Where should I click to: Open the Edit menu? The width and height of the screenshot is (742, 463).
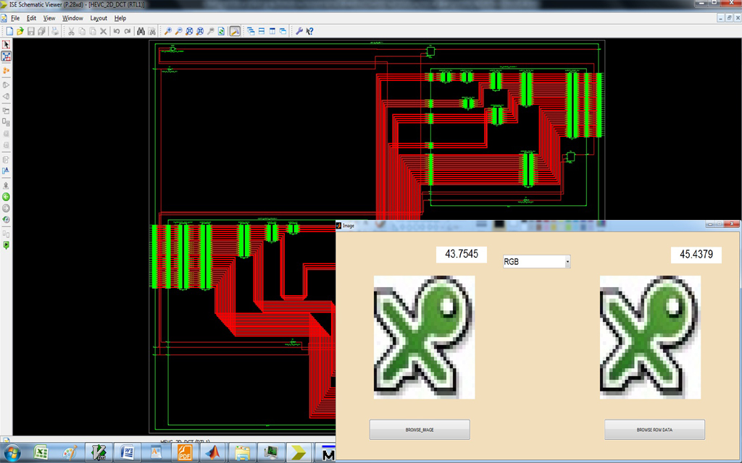tap(31, 18)
